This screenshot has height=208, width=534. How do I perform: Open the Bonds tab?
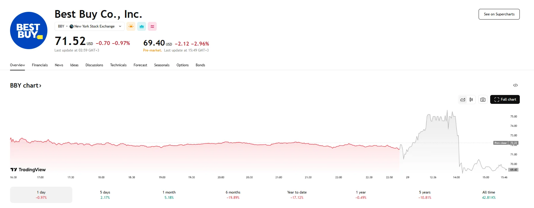[x=200, y=65]
